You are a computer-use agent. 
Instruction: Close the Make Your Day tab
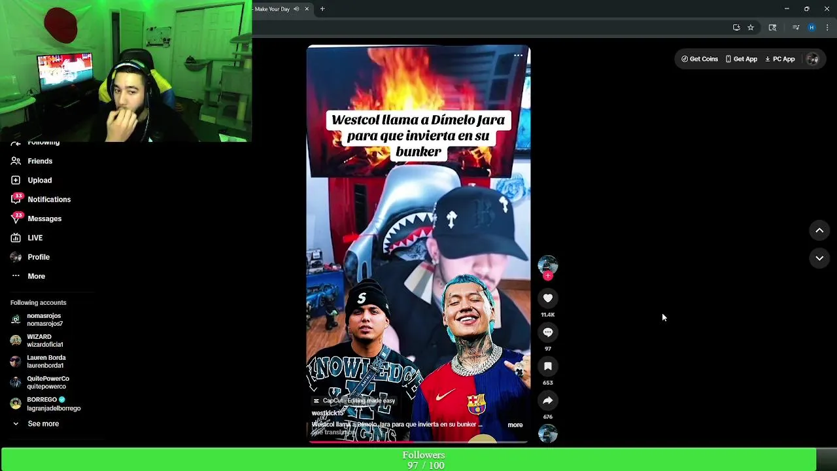307,9
